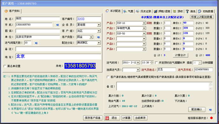Screen dimensions: 219x124
Task: Click the 单价3 field showing 120
Action: [x=188, y=33]
